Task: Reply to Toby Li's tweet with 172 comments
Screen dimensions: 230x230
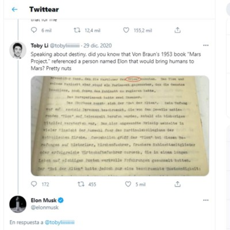Action: (34, 184)
